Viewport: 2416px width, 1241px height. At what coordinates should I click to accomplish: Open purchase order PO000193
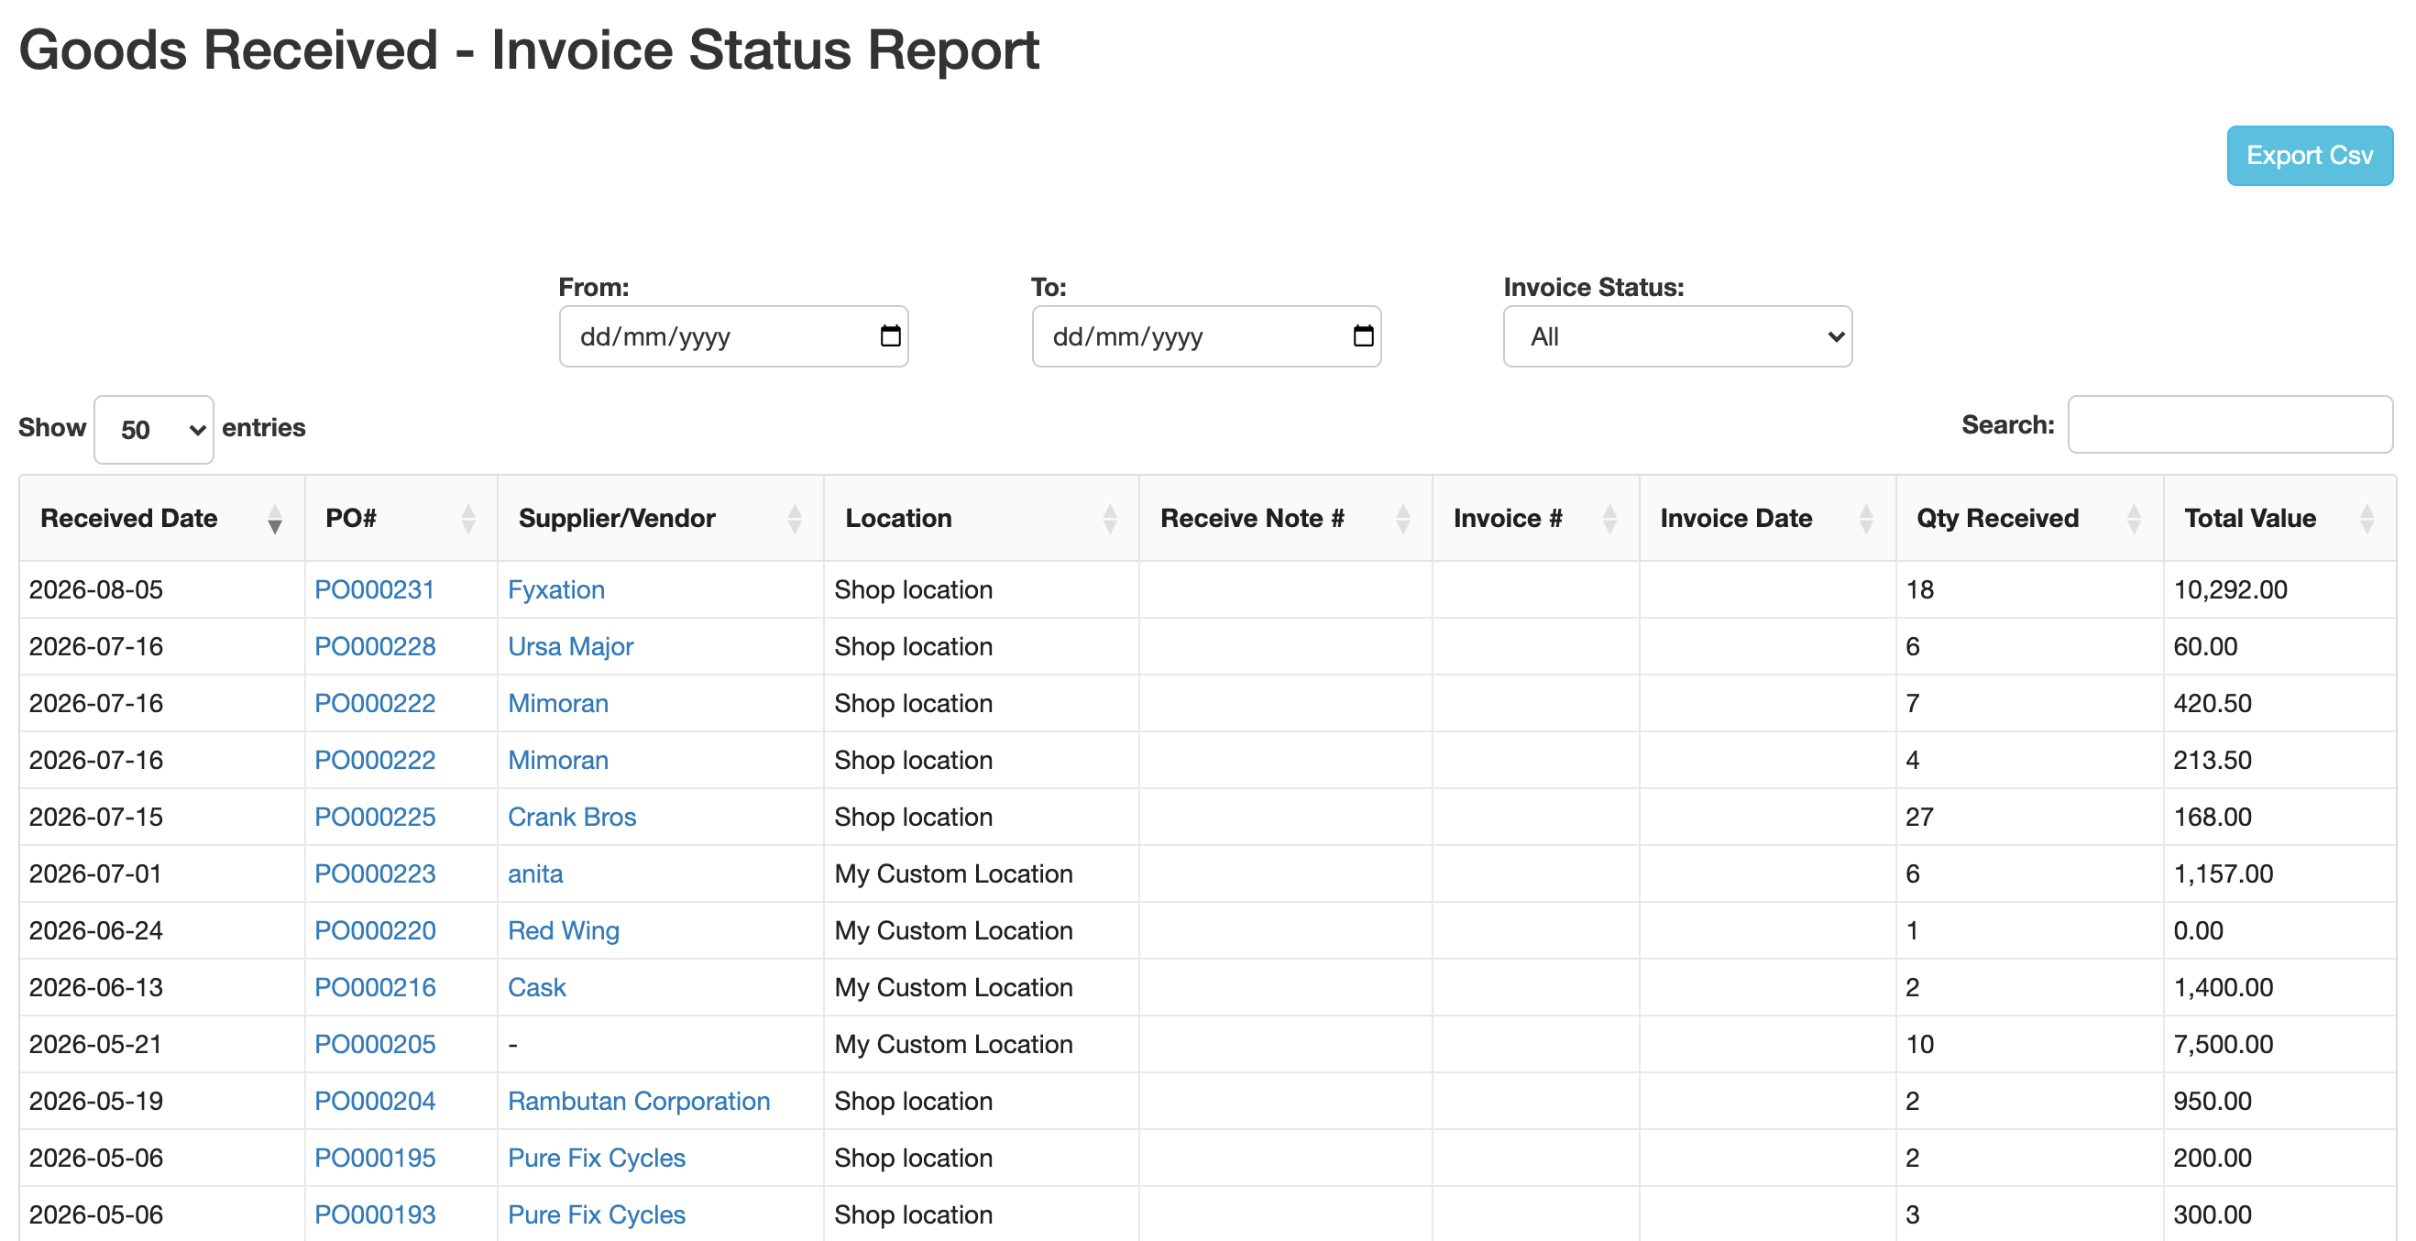(x=375, y=1215)
